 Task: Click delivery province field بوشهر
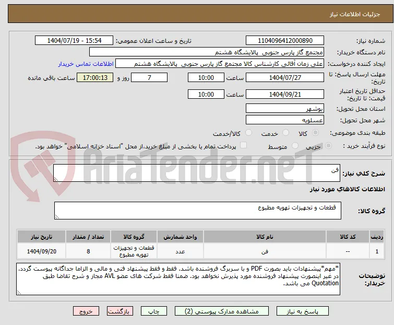pos(285,108)
